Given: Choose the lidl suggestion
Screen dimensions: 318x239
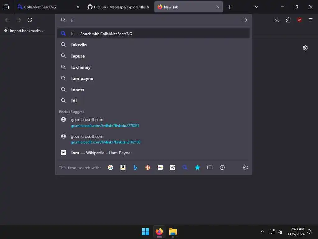Looking at the screenshot, I should pyautogui.click(x=153, y=101).
